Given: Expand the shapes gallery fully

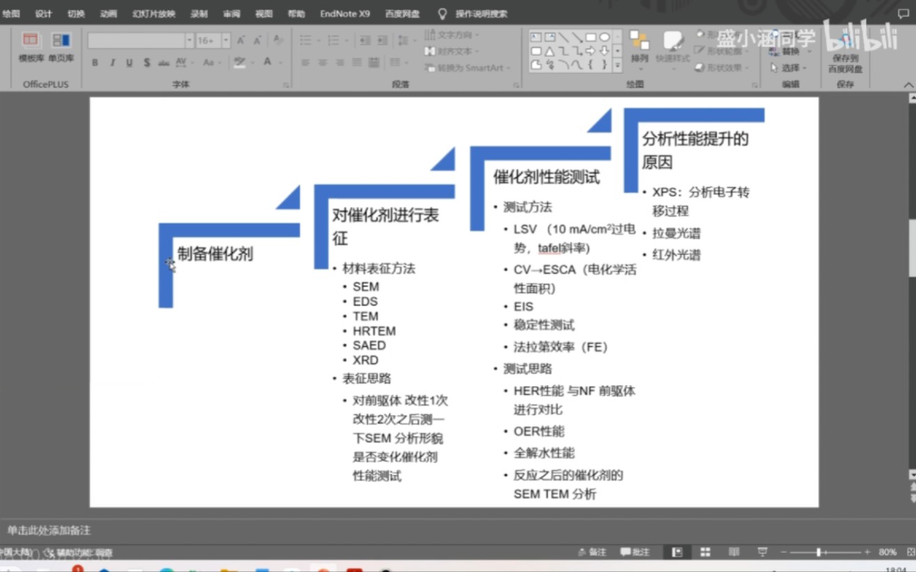Looking at the screenshot, I should pos(617,65).
